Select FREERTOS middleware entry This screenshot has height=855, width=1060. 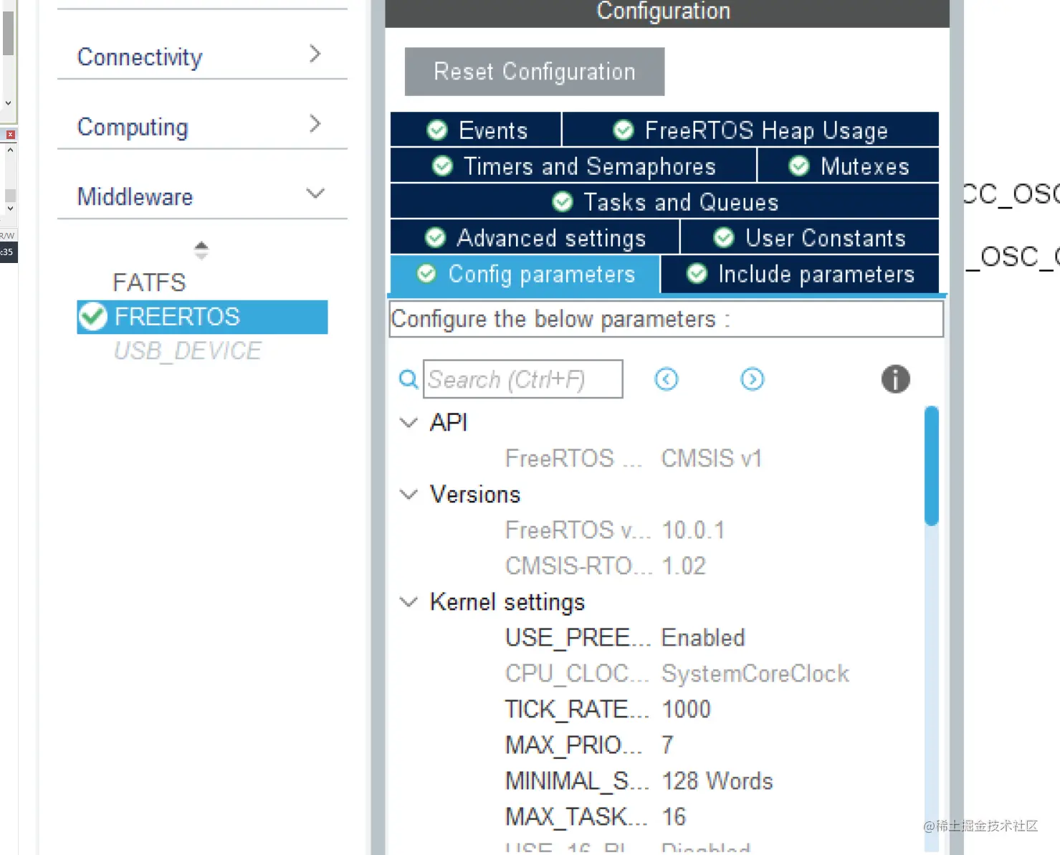(202, 317)
